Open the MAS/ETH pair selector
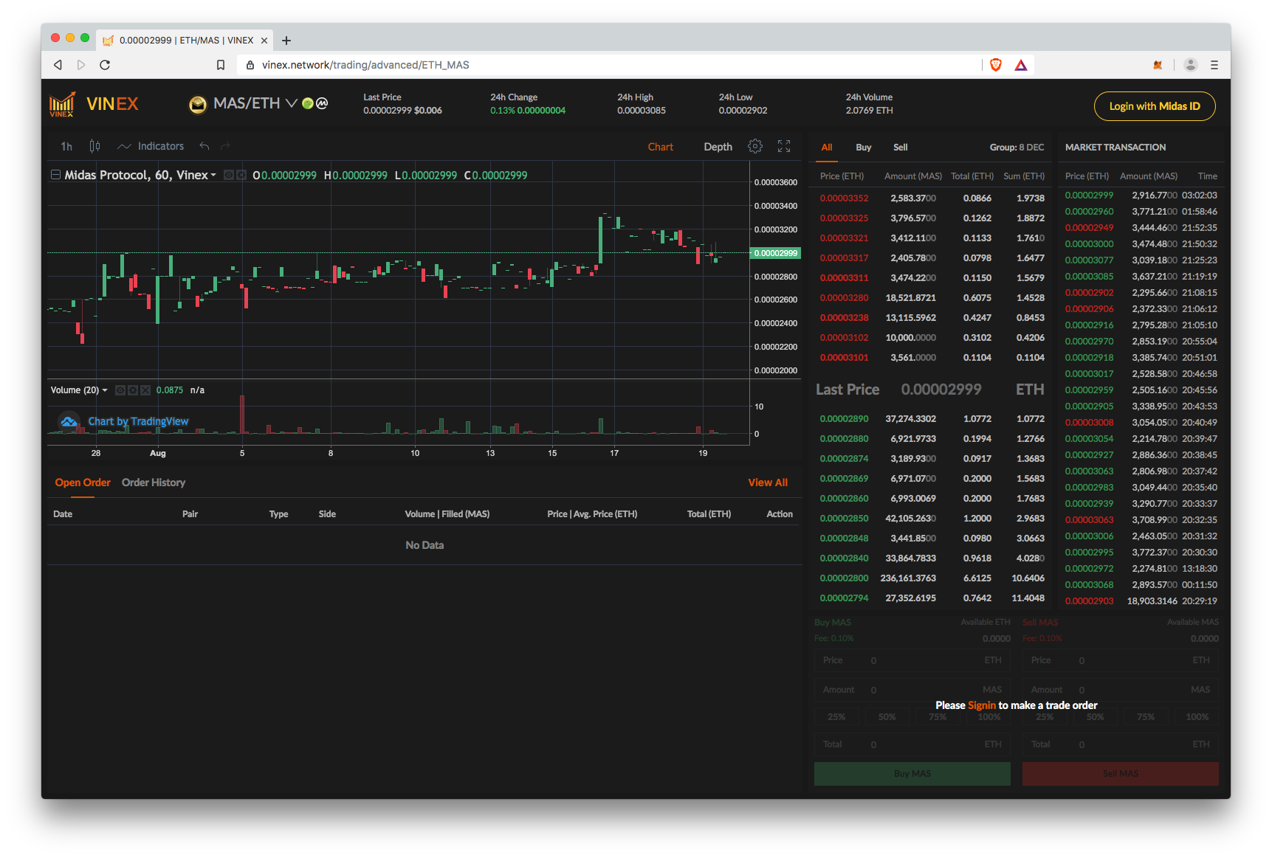 [x=255, y=103]
